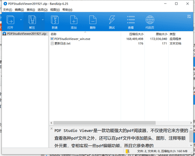Click the archive icon in the status bar
The image size is (195, 156).
point(128,151)
